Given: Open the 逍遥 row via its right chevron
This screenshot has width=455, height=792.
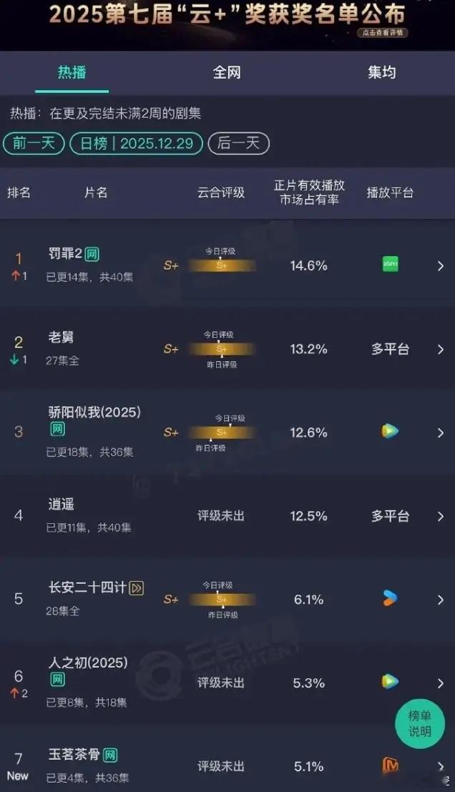Looking at the screenshot, I should [x=441, y=516].
